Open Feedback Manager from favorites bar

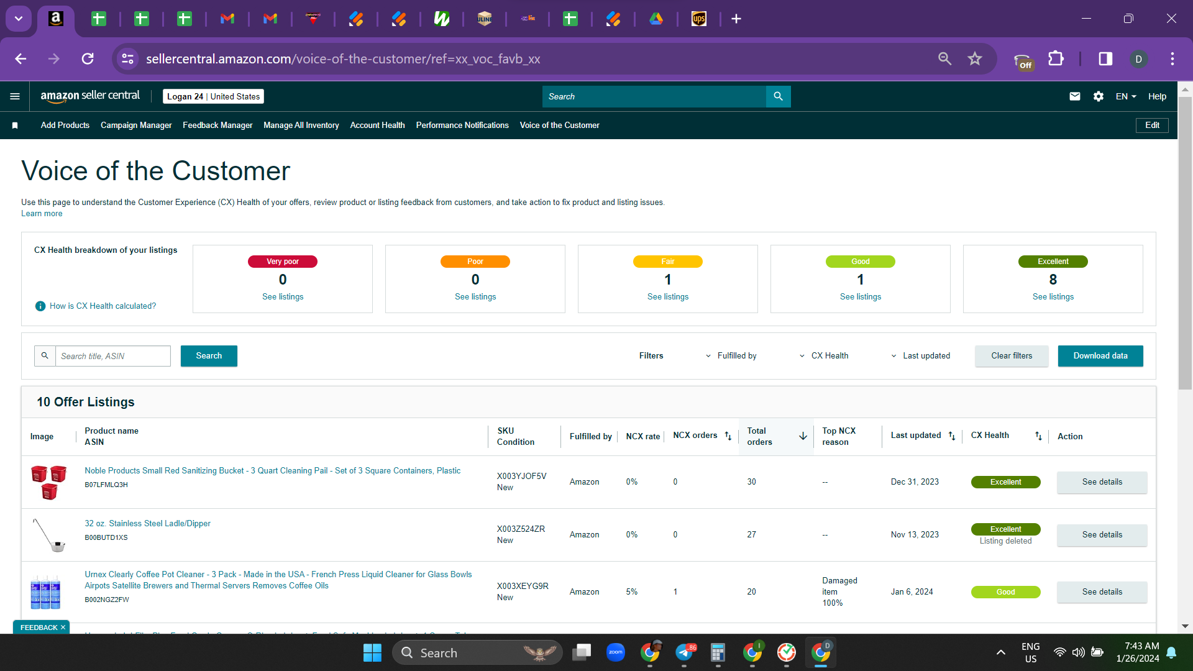(x=217, y=126)
